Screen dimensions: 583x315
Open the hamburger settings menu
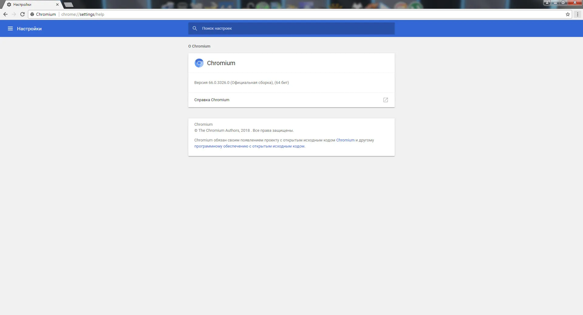(x=10, y=28)
